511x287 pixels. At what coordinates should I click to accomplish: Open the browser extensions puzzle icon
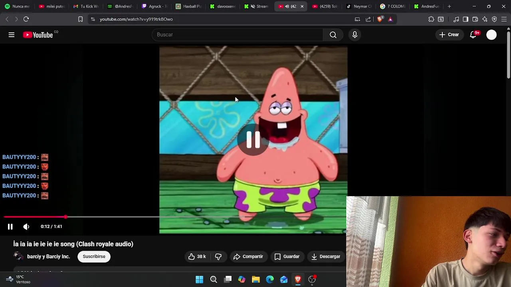(x=431, y=19)
